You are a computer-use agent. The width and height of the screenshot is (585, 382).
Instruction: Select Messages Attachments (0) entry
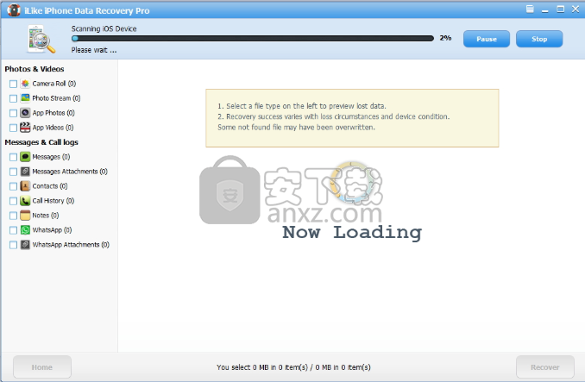[x=70, y=172]
